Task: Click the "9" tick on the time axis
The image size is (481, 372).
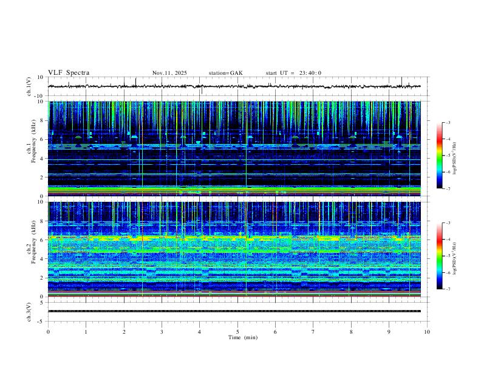Action: (389, 332)
